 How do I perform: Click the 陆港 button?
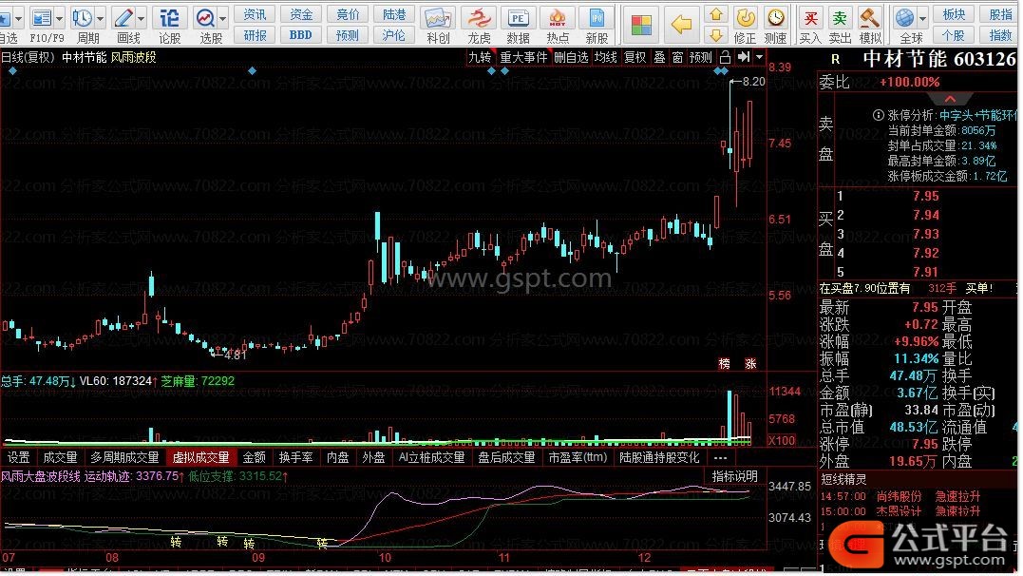pyautogui.click(x=394, y=14)
